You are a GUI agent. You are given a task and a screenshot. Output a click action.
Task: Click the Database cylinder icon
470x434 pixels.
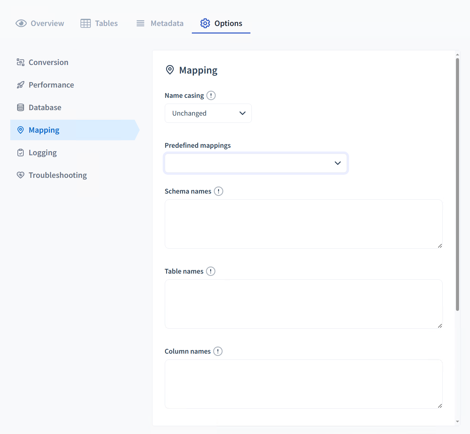point(21,107)
